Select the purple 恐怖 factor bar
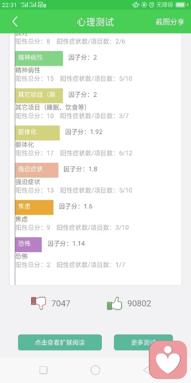The height and width of the screenshot is (383, 191). [x=28, y=245]
